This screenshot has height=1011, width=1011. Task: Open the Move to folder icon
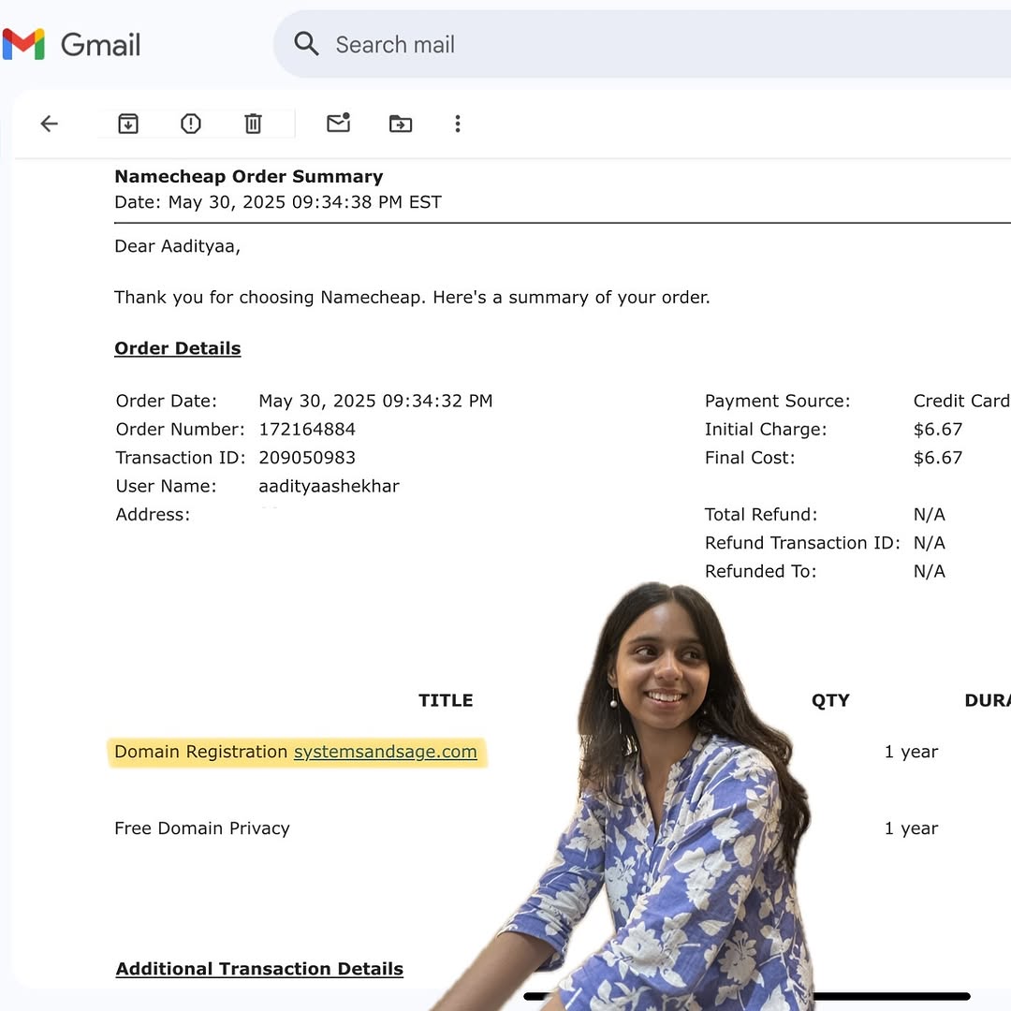401,124
